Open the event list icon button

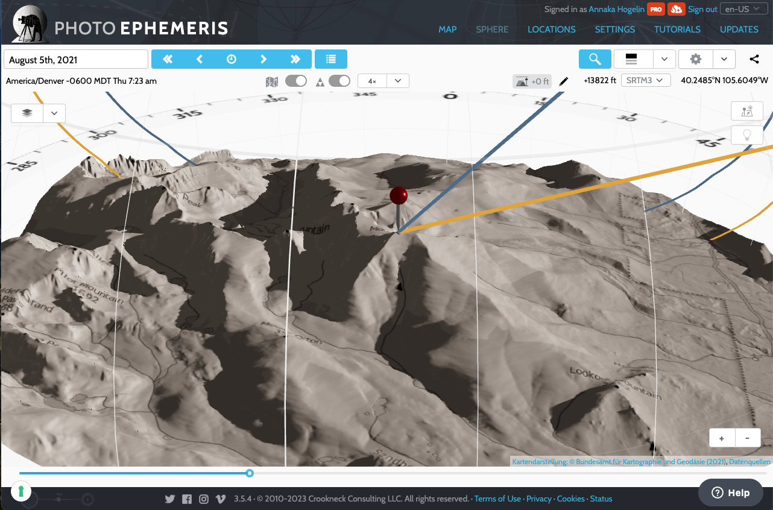click(x=331, y=59)
